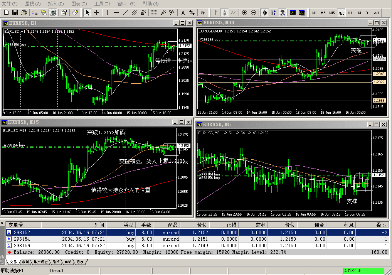The height and width of the screenshot is (275, 392).
Task: Click the 盈亏 column header
Action: click(381, 225)
